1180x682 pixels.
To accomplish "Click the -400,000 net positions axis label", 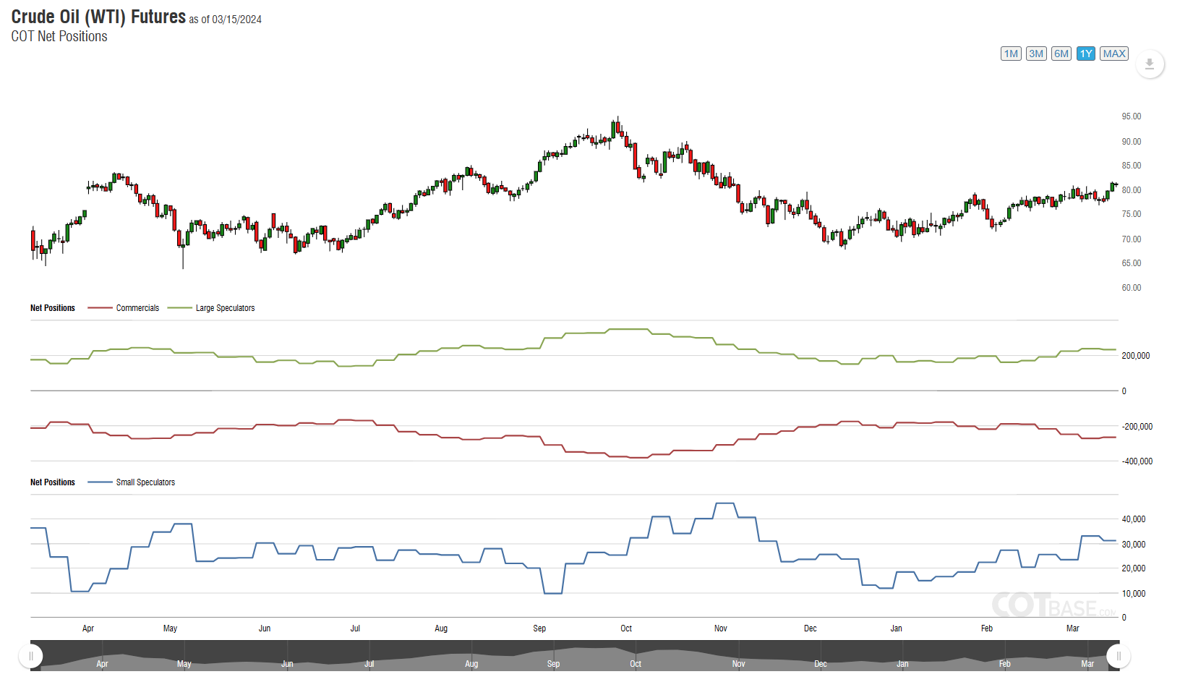I will click(x=1137, y=461).
